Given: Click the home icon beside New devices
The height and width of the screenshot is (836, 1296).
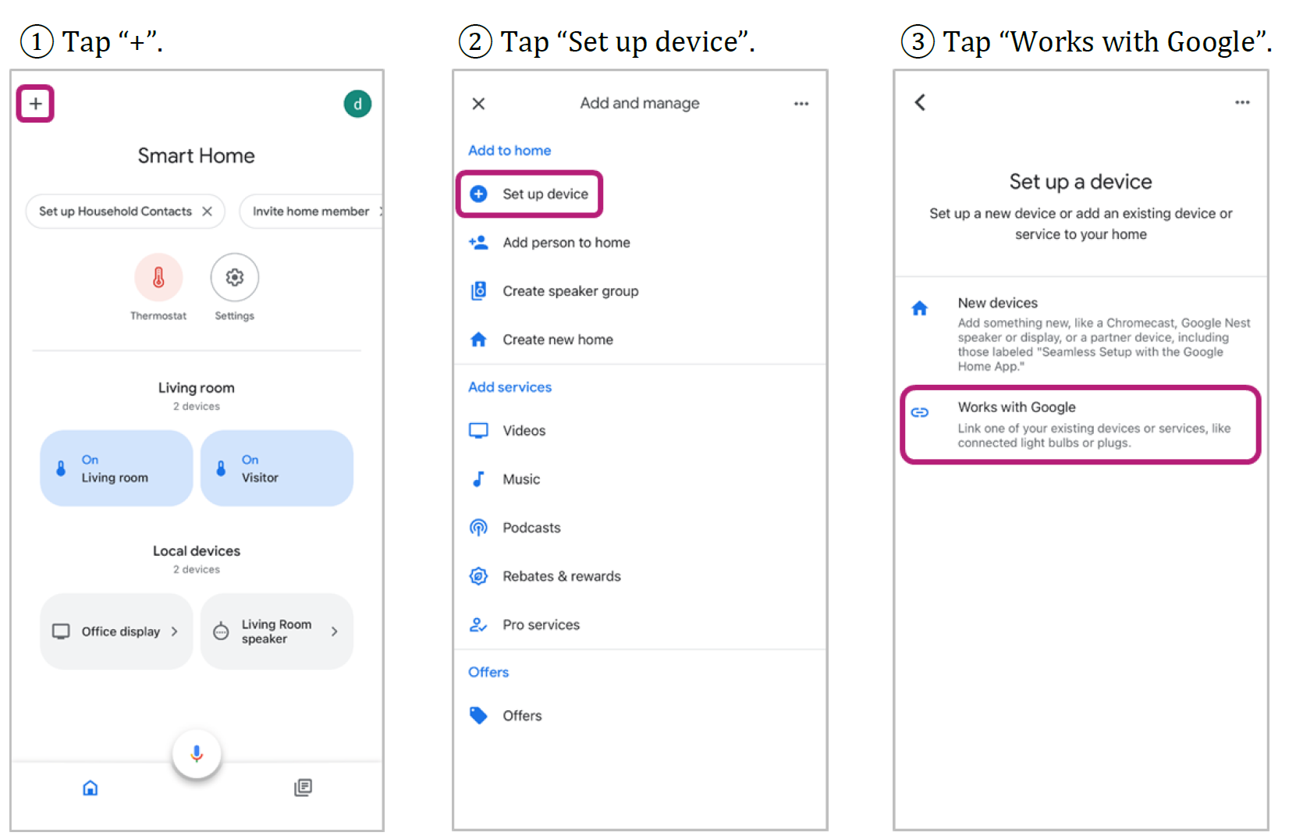Looking at the screenshot, I should click(920, 308).
